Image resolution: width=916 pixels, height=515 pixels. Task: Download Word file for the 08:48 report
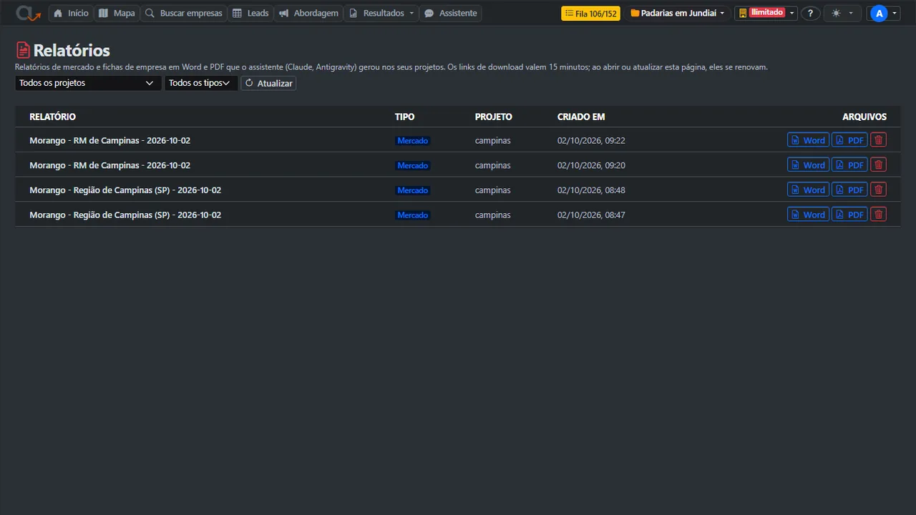(808, 190)
